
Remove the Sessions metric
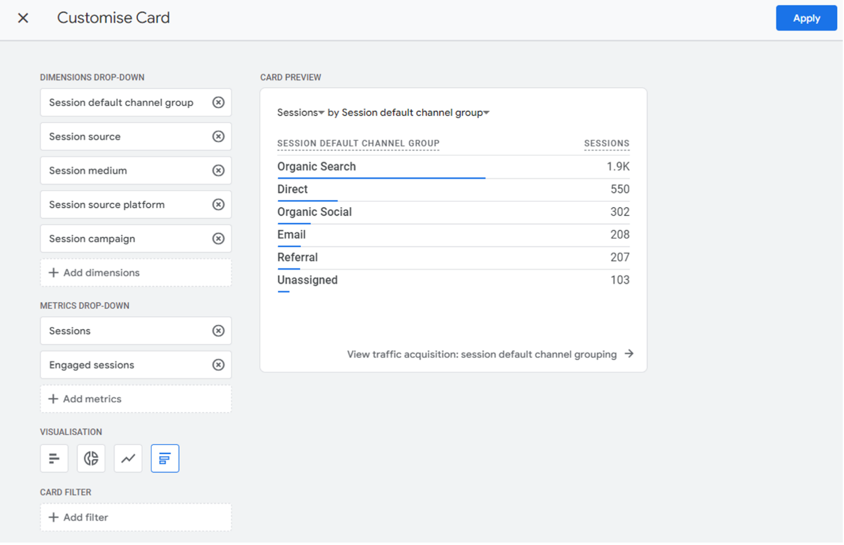pyautogui.click(x=219, y=331)
